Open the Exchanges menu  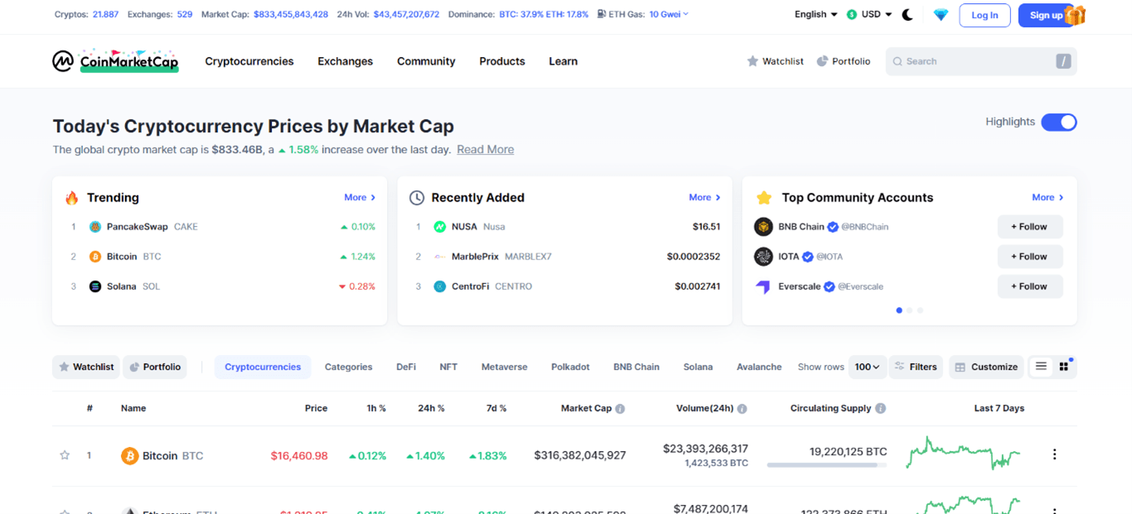click(346, 61)
